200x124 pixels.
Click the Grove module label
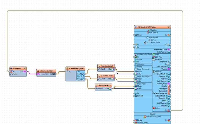140,59
